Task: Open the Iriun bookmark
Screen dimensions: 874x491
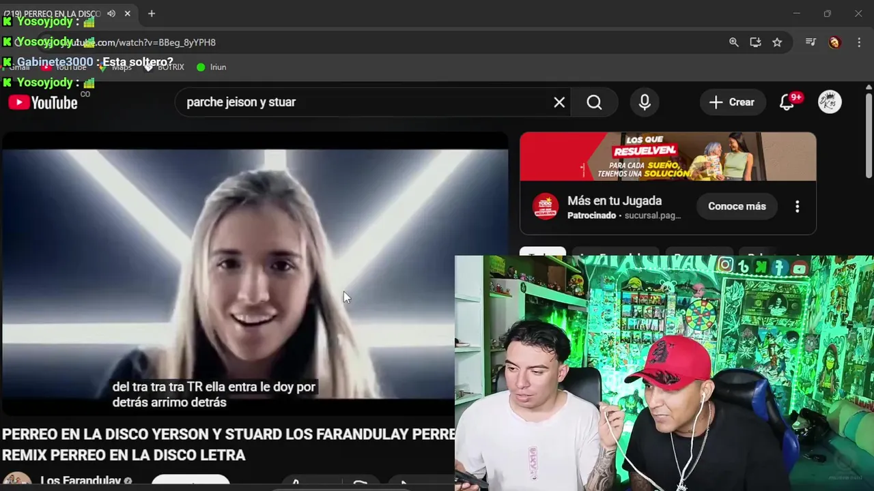Action: pos(211,67)
